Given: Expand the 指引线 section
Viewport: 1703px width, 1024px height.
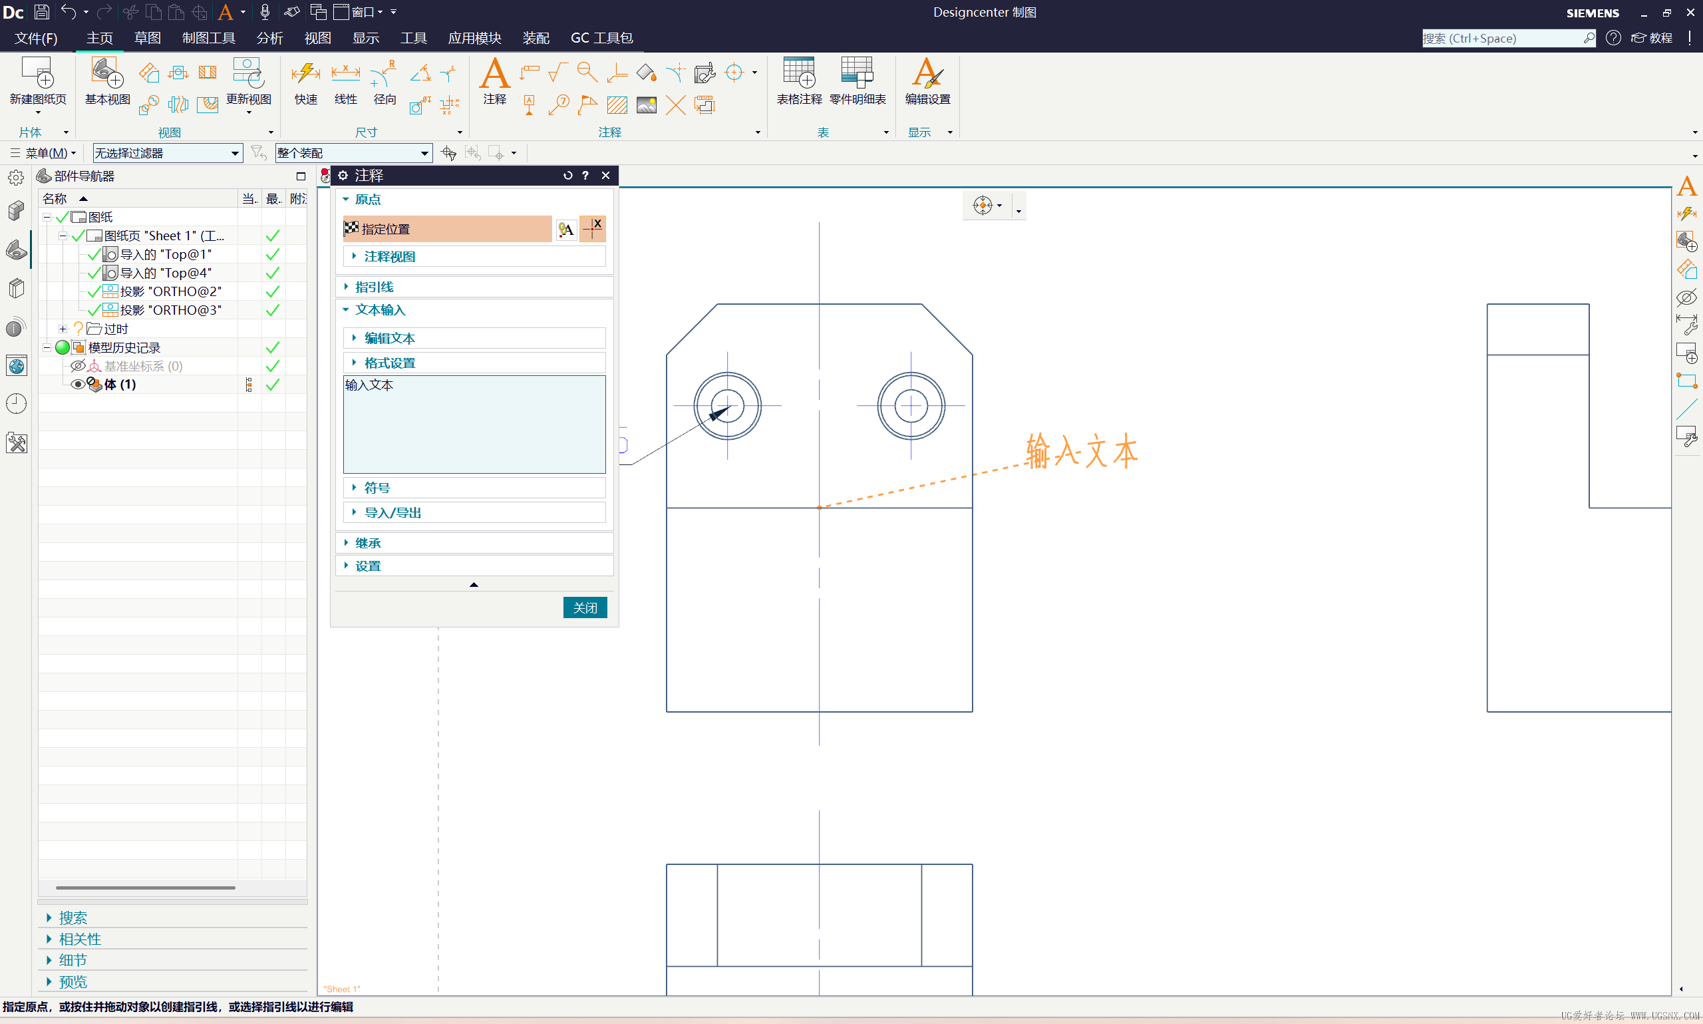Looking at the screenshot, I should coord(474,286).
